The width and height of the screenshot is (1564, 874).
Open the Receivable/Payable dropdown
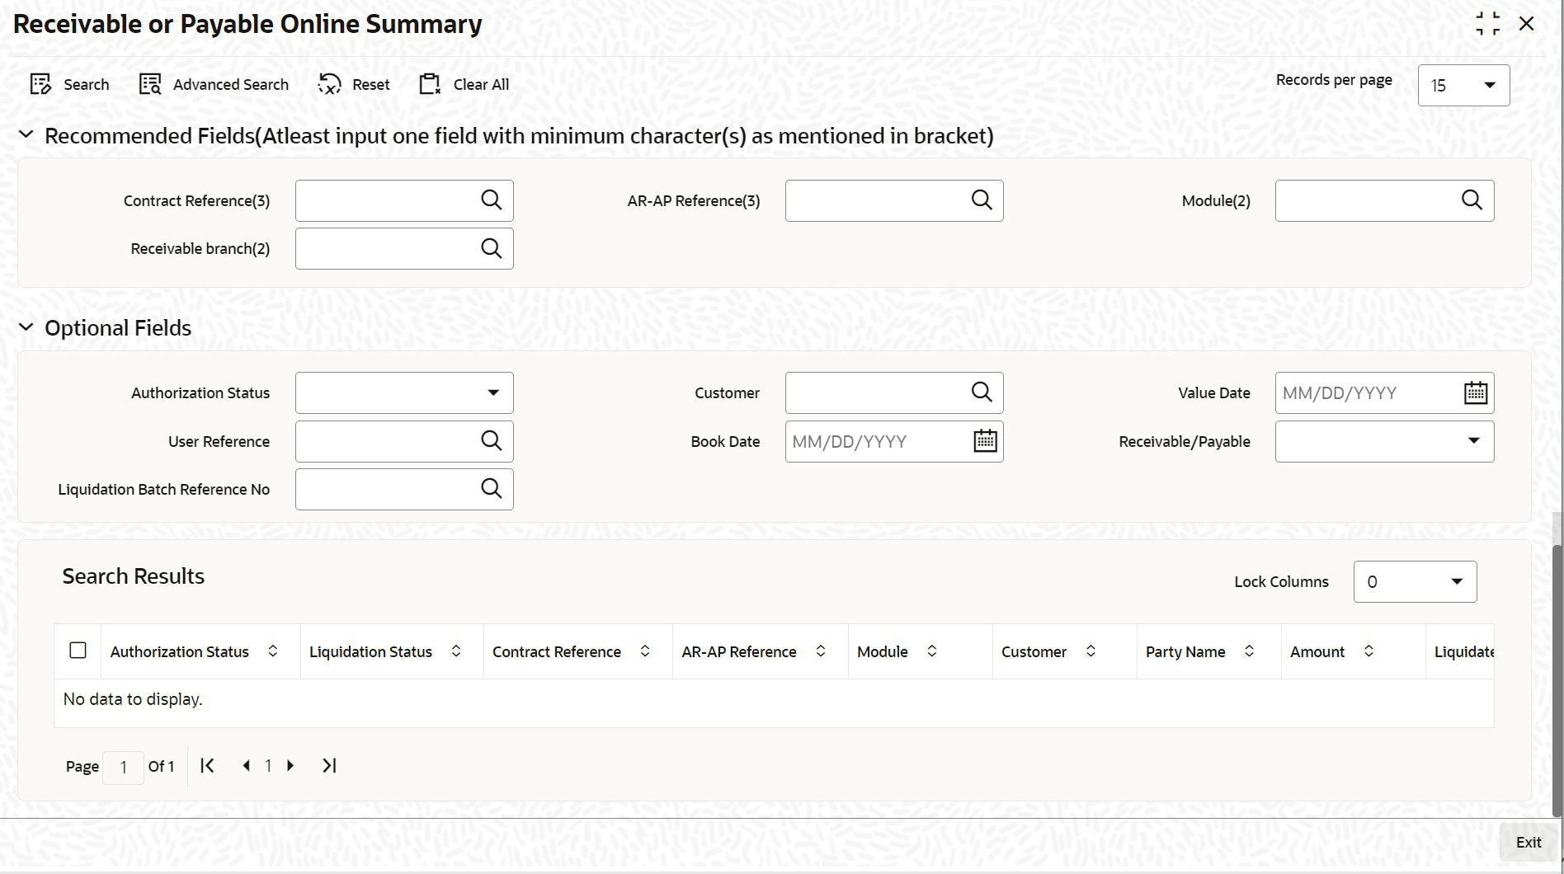coord(1474,441)
